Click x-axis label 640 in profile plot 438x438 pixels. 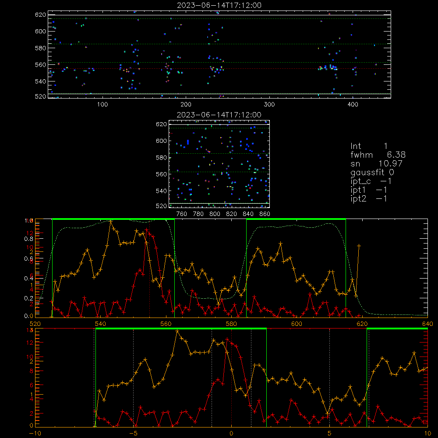[x=427, y=324]
